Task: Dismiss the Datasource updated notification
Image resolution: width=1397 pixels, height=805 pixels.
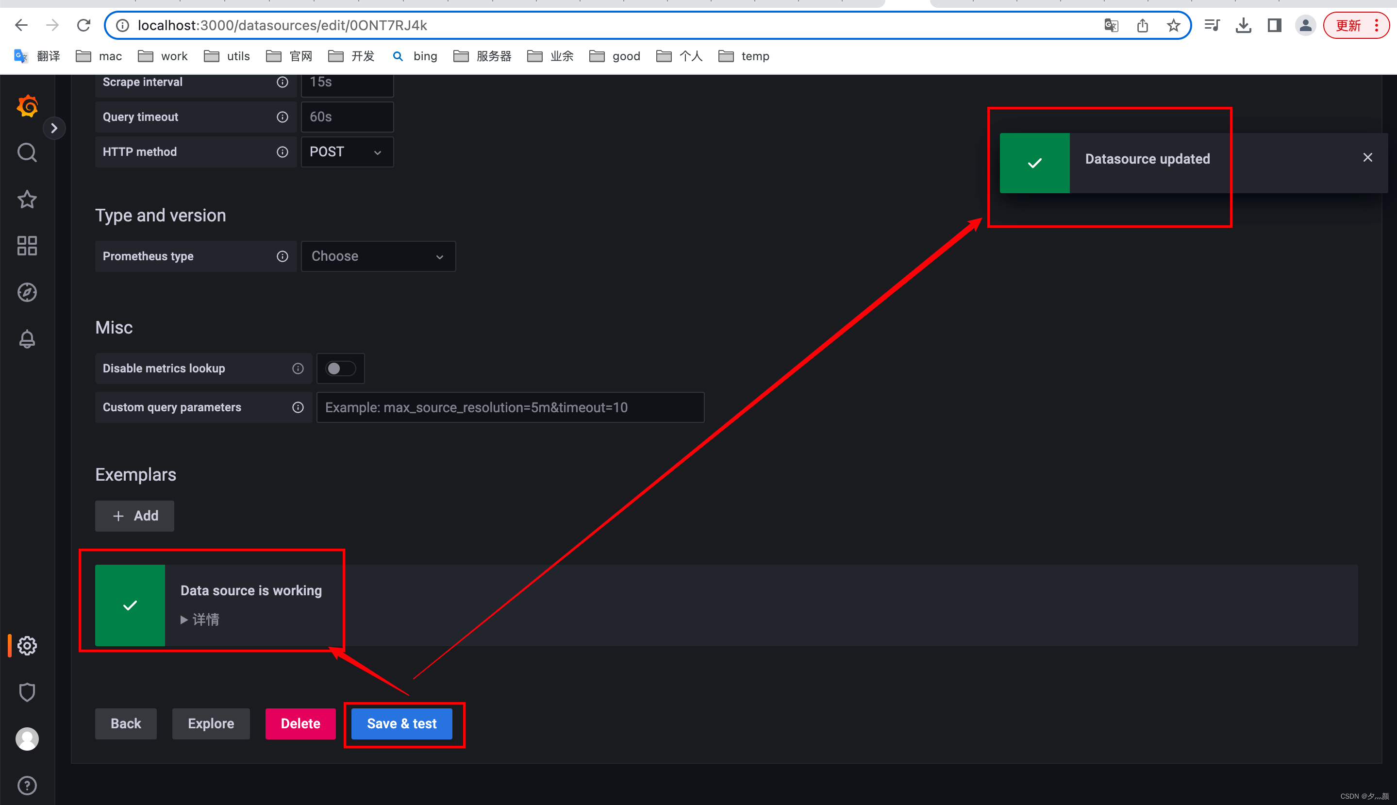Action: coord(1368,157)
